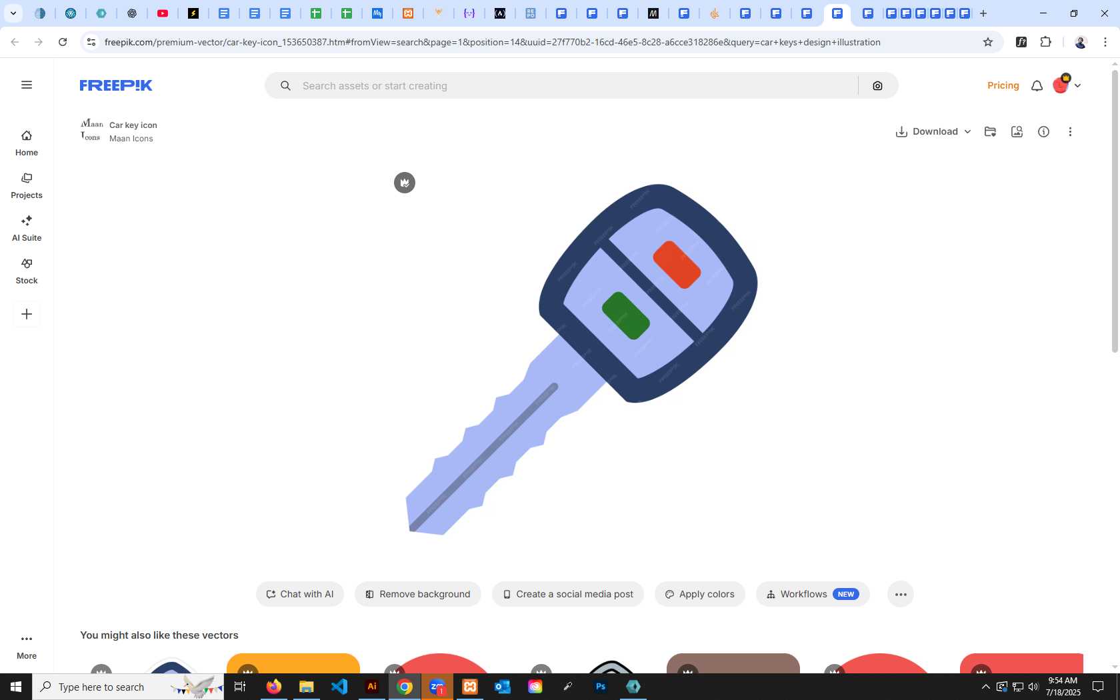
Task: Open the notifications bell
Action: (1037, 85)
